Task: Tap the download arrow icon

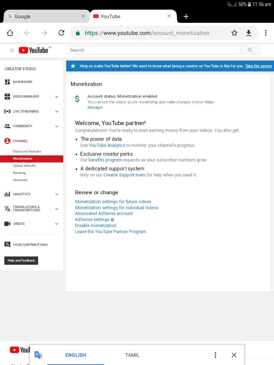Action: coord(249,33)
